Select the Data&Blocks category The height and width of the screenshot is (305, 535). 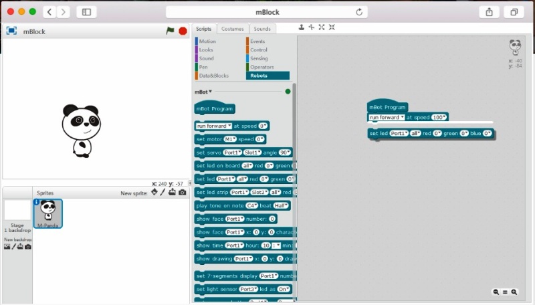pos(214,76)
